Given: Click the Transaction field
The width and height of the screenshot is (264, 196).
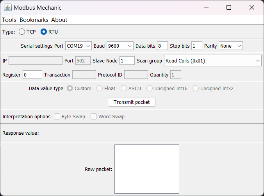Looking at the screenshot, I should 84,75.
